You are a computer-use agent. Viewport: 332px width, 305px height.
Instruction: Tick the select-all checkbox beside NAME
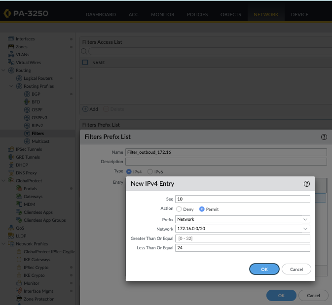click(x=85, y=63)
